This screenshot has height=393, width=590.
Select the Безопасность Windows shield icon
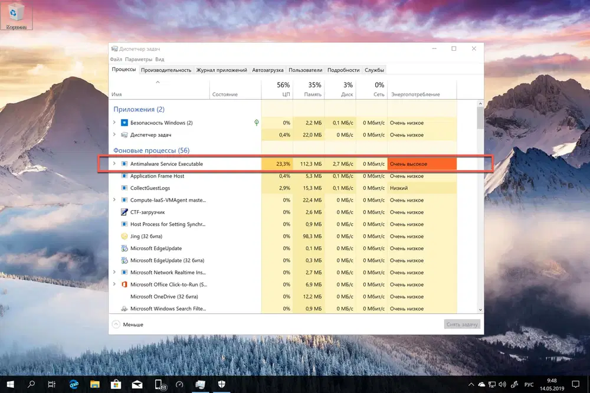click(124, 122)
